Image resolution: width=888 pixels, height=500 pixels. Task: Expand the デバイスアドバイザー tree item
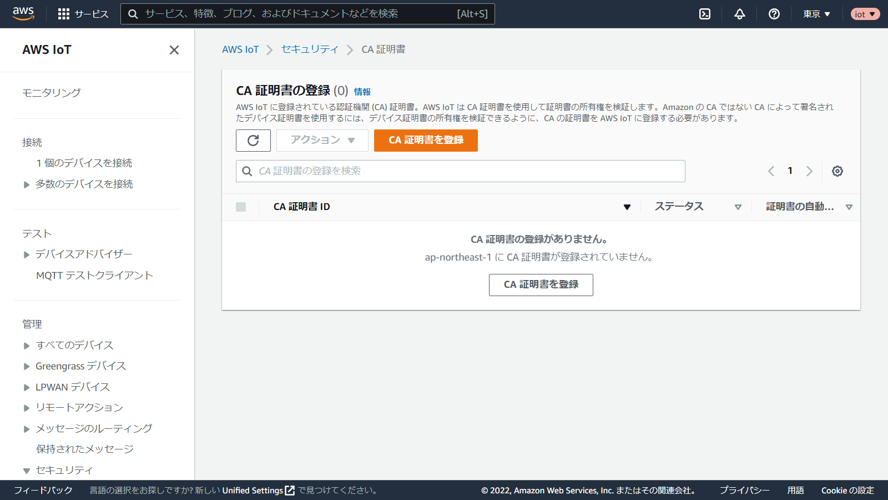[x=27, y=254]
